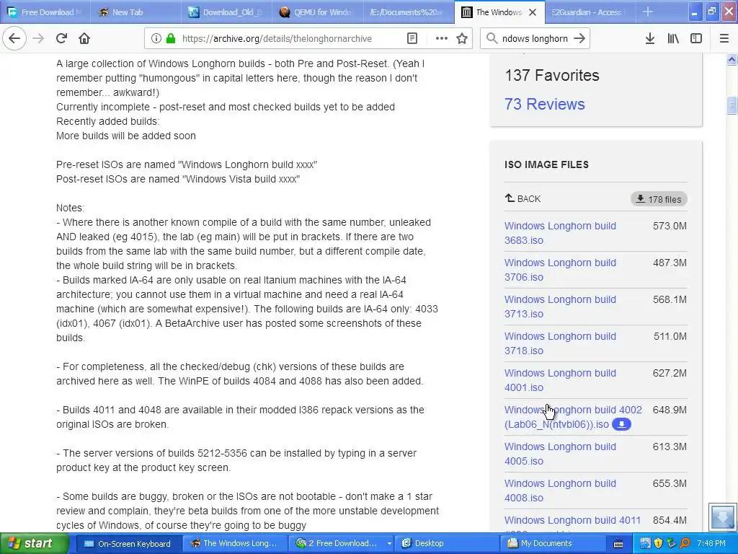Click the 'ndows longhorn' search field
Image resolution: width=738 pixels, height=554 pixels.
pyautogui.click(x=535, y=39)
